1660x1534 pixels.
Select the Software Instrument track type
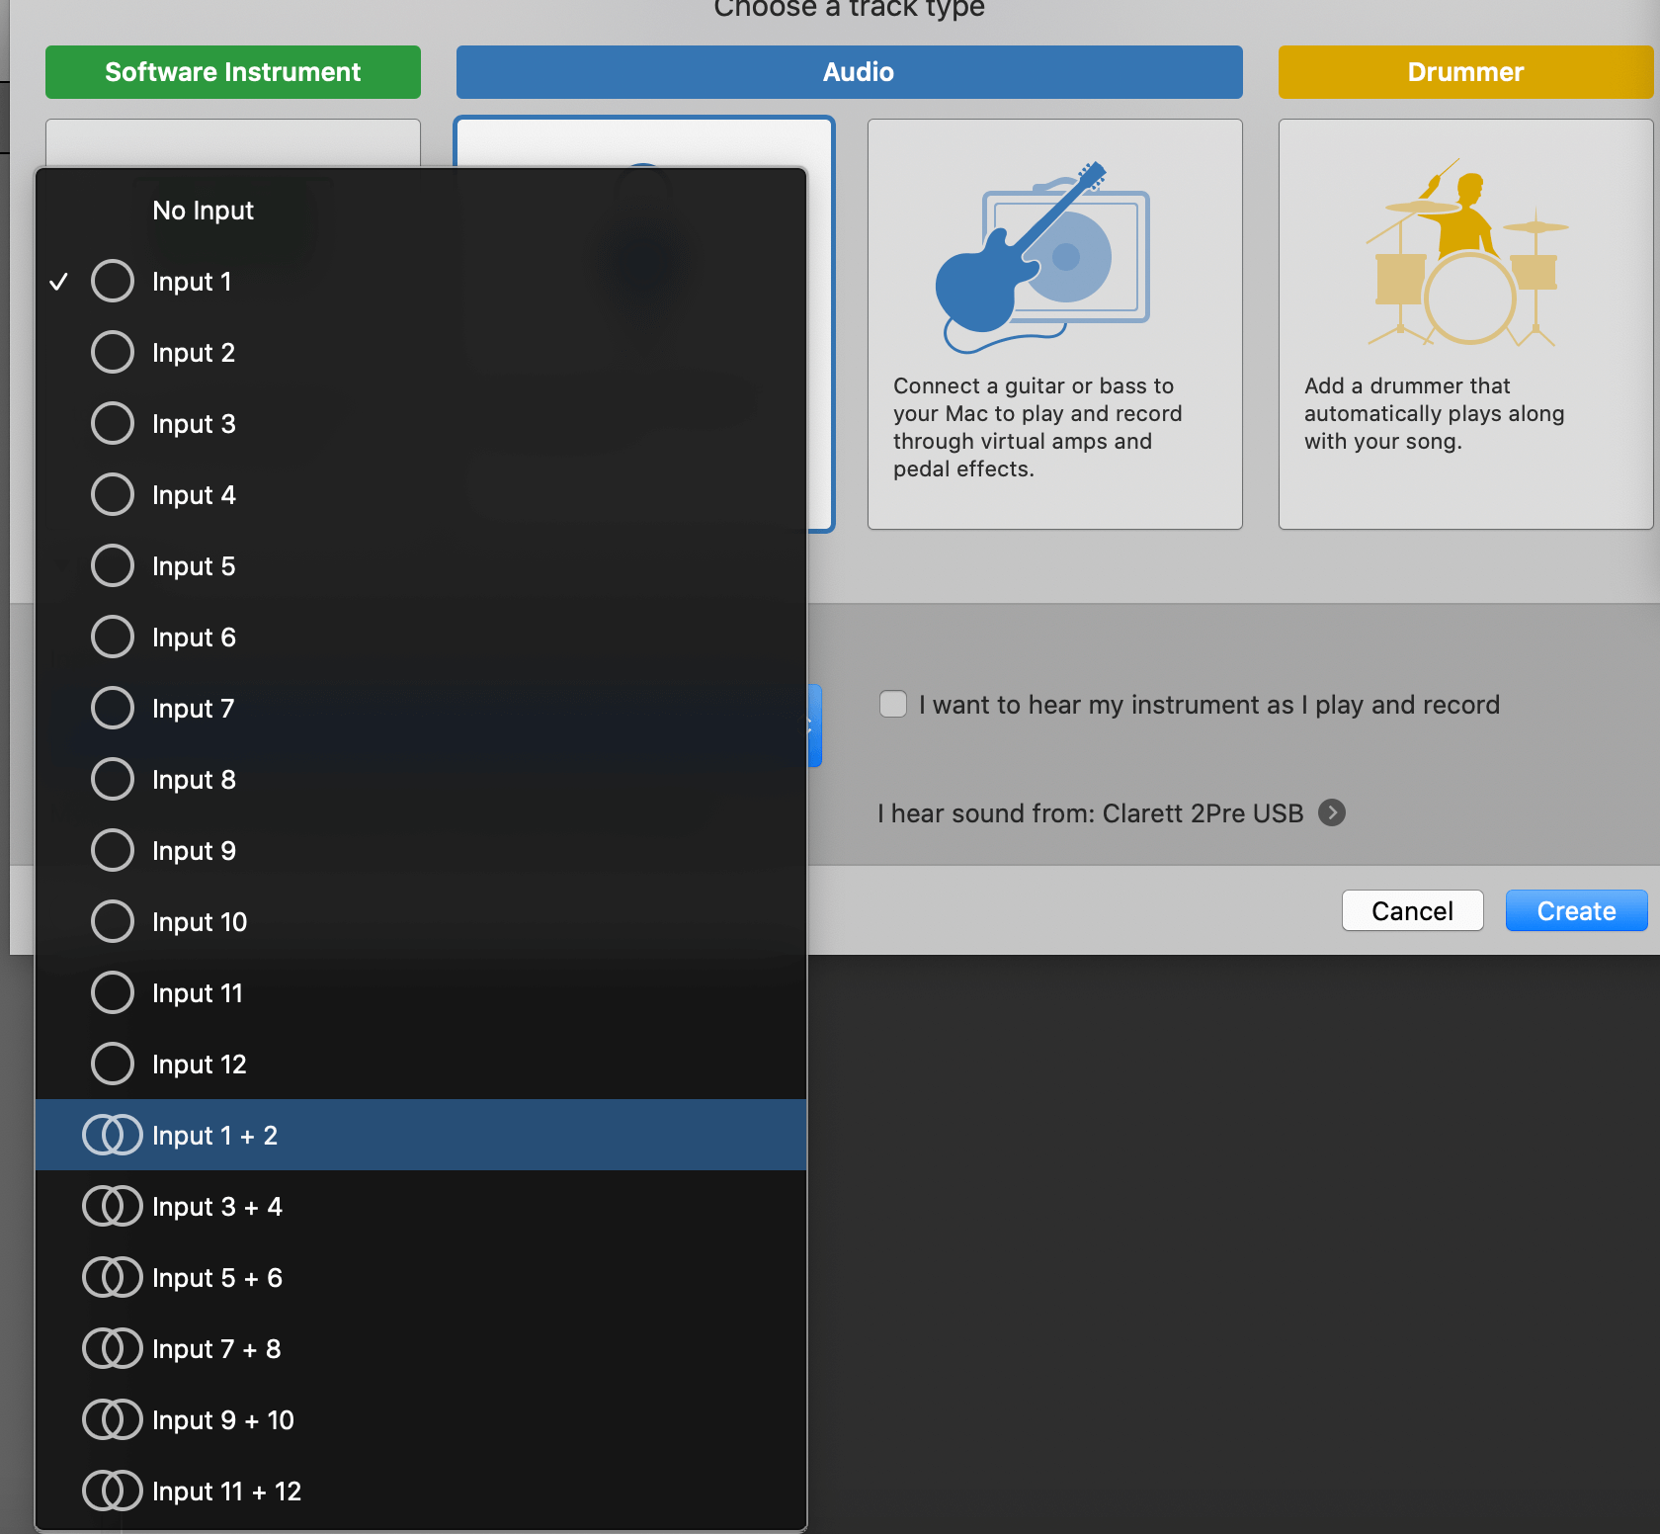tap(232, 71)
